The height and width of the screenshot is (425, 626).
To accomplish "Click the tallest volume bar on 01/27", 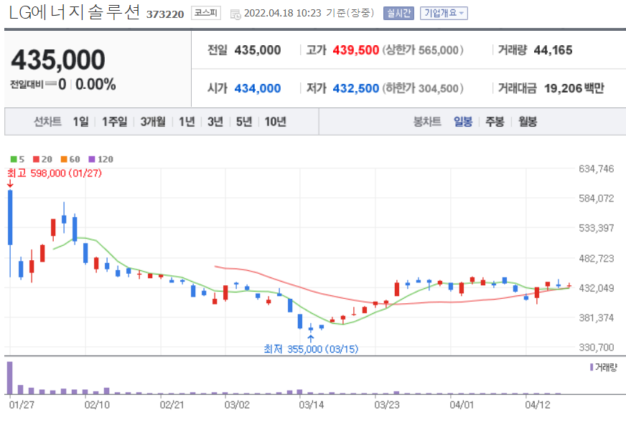I will pyautogui.click(x=10, y=378).
